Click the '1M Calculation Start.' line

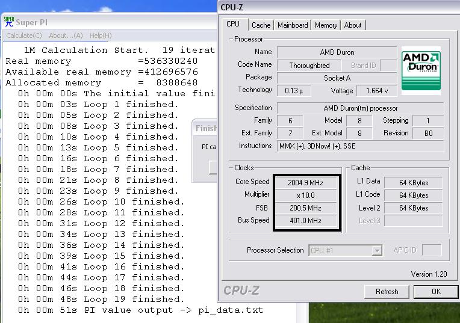[x=120, y=50]
